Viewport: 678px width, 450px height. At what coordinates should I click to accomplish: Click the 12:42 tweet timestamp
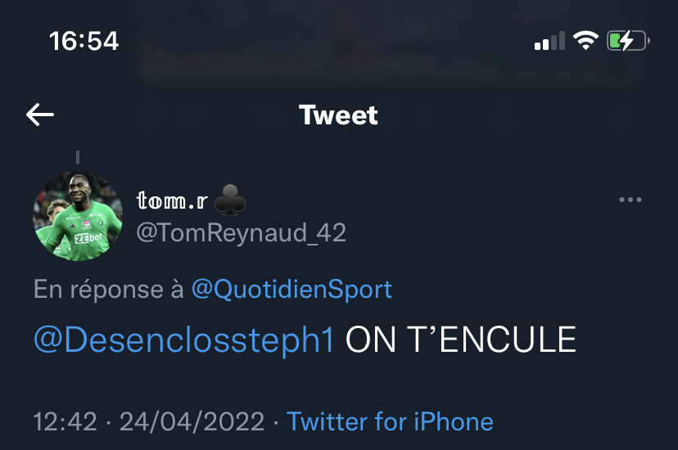click(66, 421)
